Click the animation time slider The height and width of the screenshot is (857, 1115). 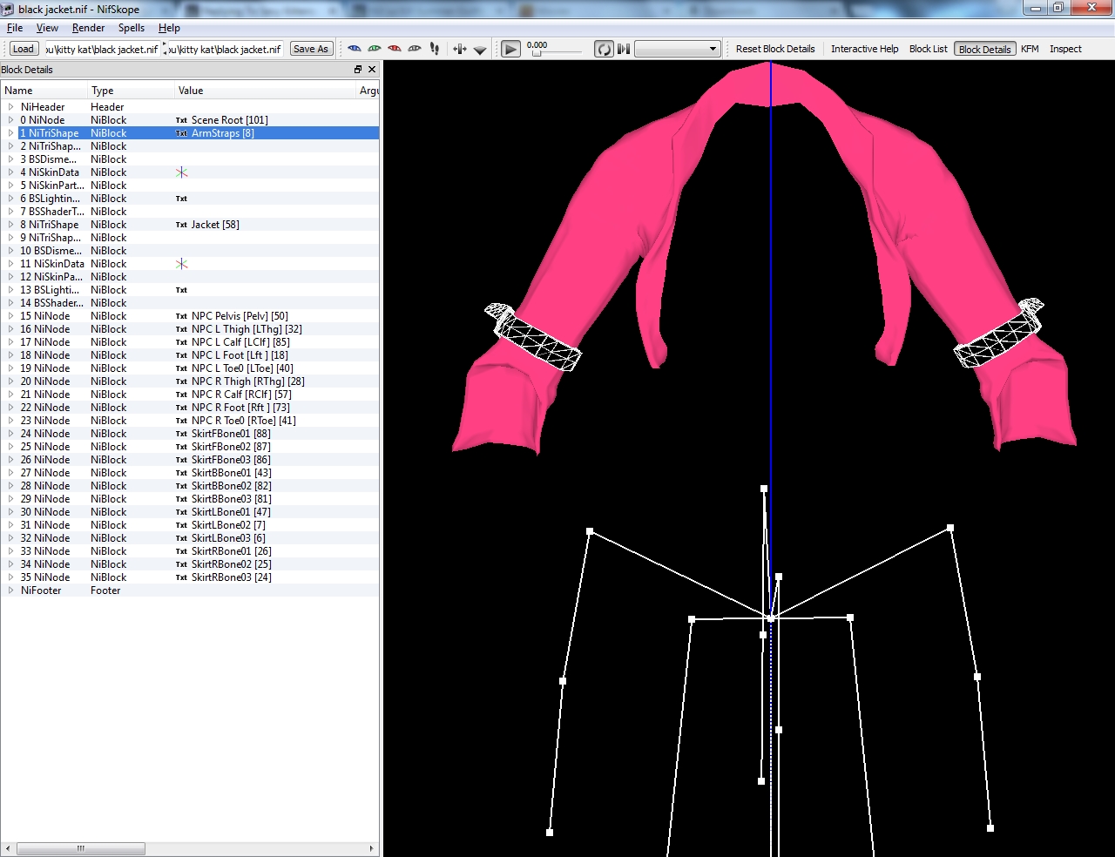(556, 53)
